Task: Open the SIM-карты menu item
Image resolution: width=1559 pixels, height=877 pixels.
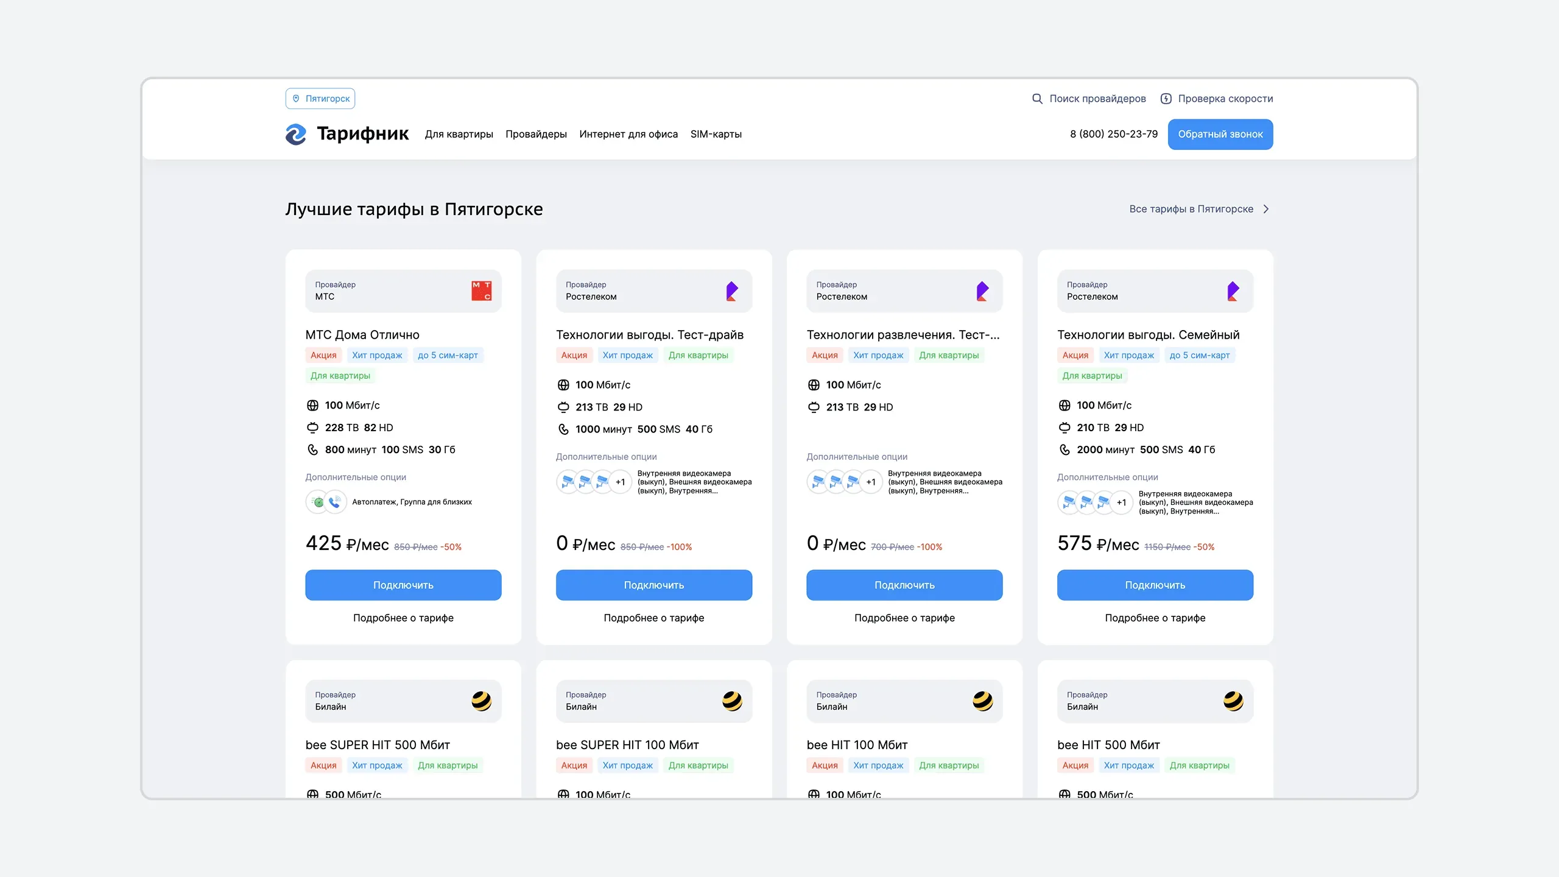Action: click(716, 134)
